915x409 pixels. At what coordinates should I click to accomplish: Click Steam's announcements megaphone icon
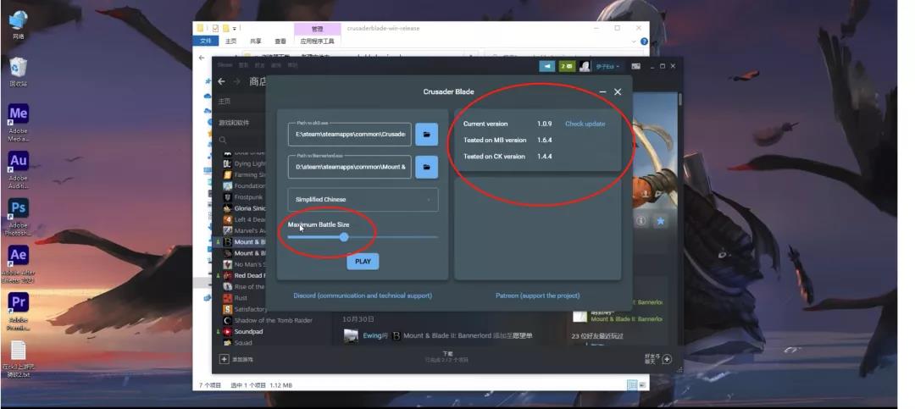pyautogui.click(x=546, y=67)
